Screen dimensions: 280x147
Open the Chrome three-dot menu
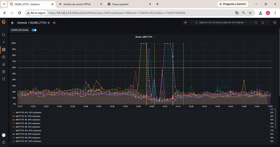(x=275, y=13)
